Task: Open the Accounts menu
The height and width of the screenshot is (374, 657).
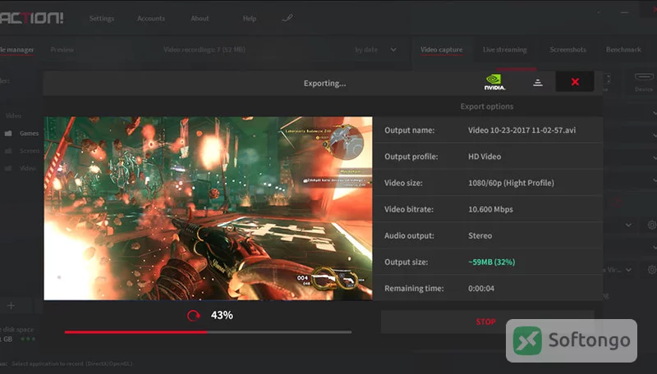Action: (151, 18)
